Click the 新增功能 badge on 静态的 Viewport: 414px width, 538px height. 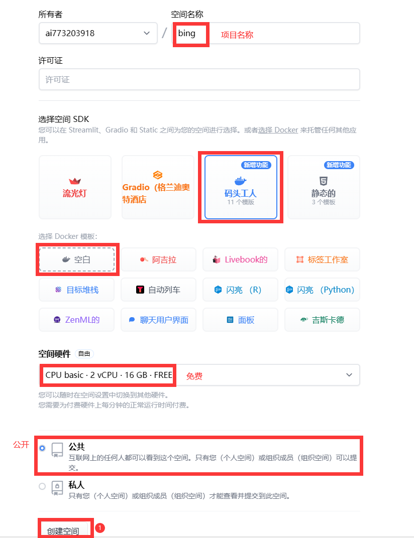coord(339,165)
